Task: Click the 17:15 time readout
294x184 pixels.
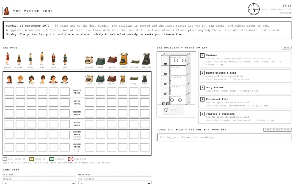Action: [287, 6]
